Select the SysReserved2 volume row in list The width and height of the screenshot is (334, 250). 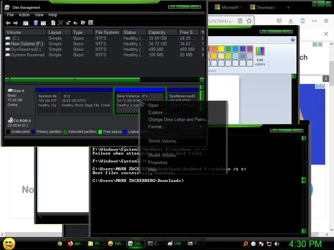click(x=104, y=49)
